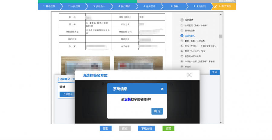Click the 签名 button at bottom
This screenshot has height=140, width=272.
point(106,129)
